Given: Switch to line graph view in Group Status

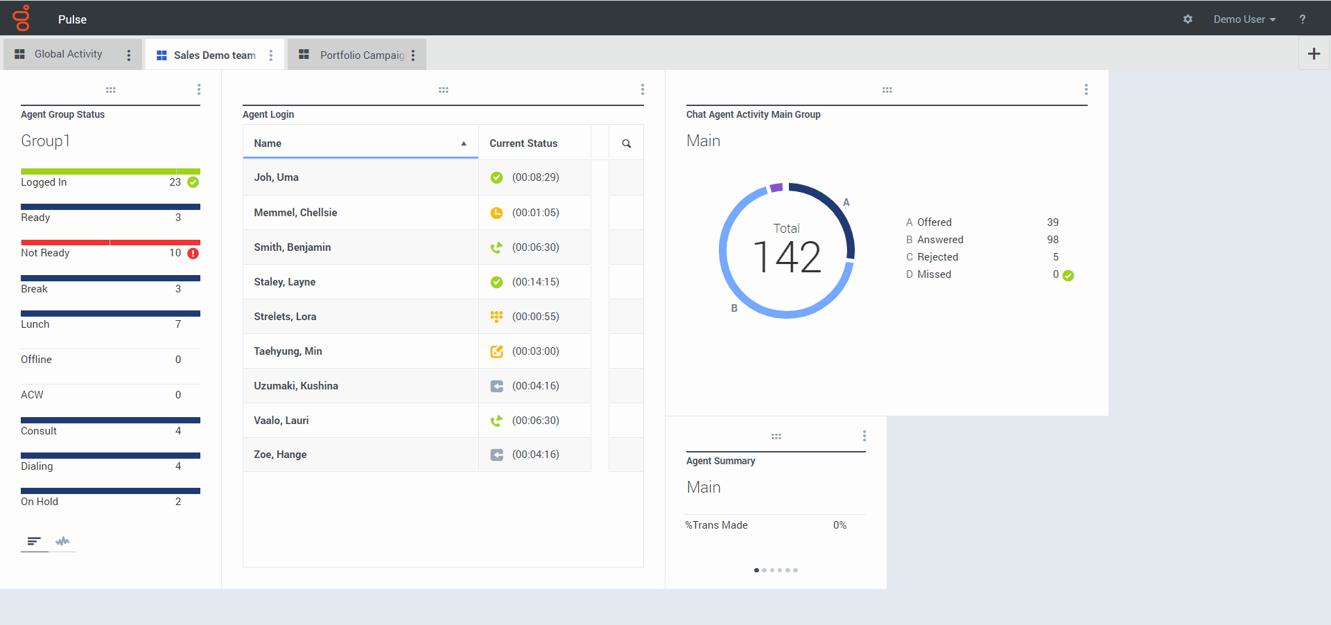Looking at the screenshot, I should [62, 541].
